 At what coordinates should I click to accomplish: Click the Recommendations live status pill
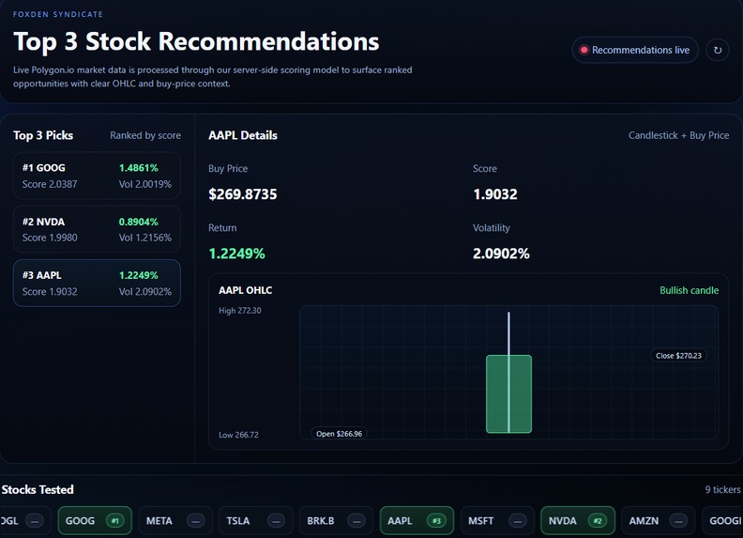tap(635, 50)
